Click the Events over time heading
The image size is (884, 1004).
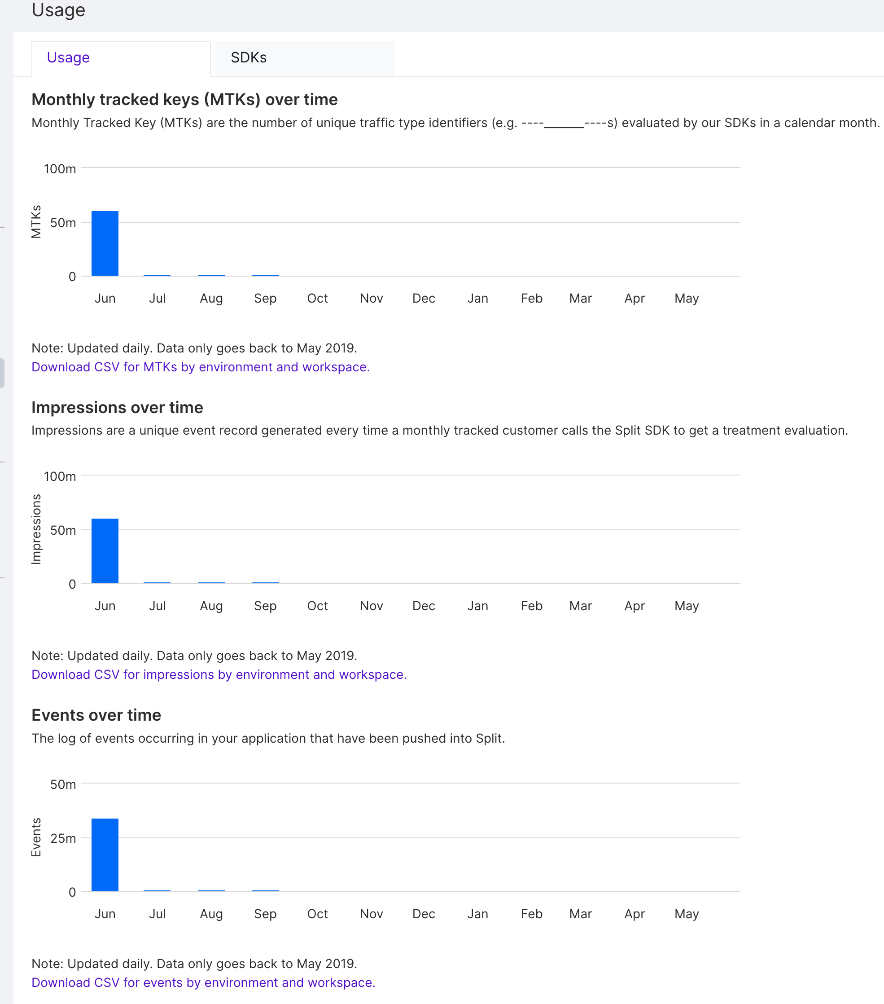[96, 715]
